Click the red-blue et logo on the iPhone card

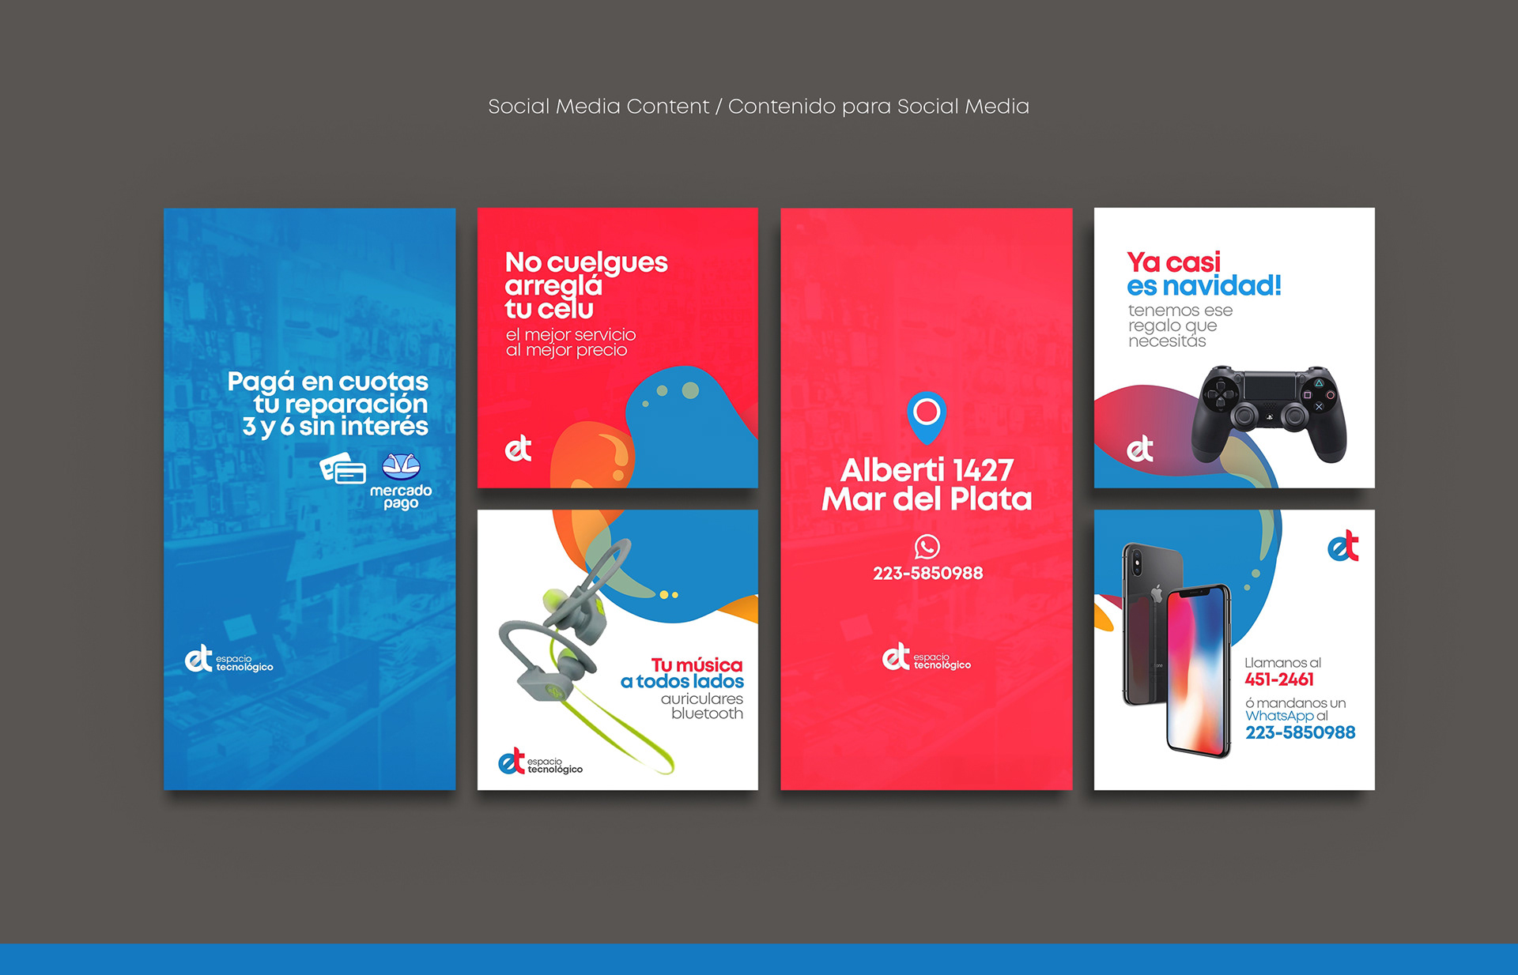(x=1343, y=546)
